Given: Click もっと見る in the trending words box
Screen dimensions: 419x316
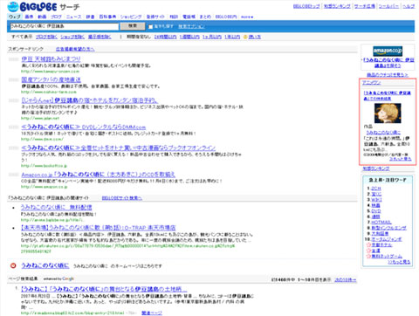Looking at the screenshot, I should tap(399, 262).
